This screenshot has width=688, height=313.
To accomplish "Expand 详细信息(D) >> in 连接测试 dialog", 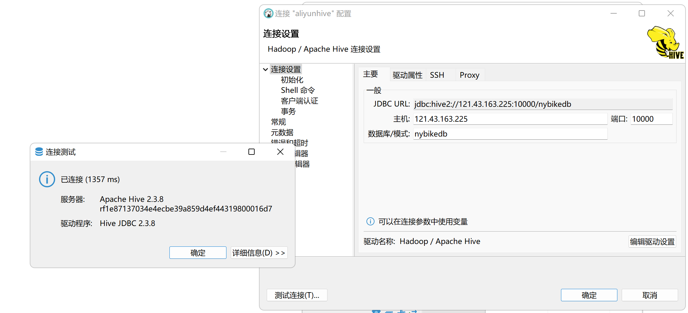I will [259, 253].
